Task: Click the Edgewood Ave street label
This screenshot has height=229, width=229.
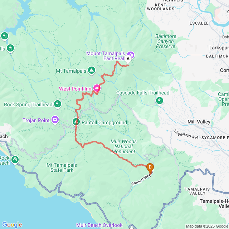Action: pyautogui.click(x=186, y=134)
